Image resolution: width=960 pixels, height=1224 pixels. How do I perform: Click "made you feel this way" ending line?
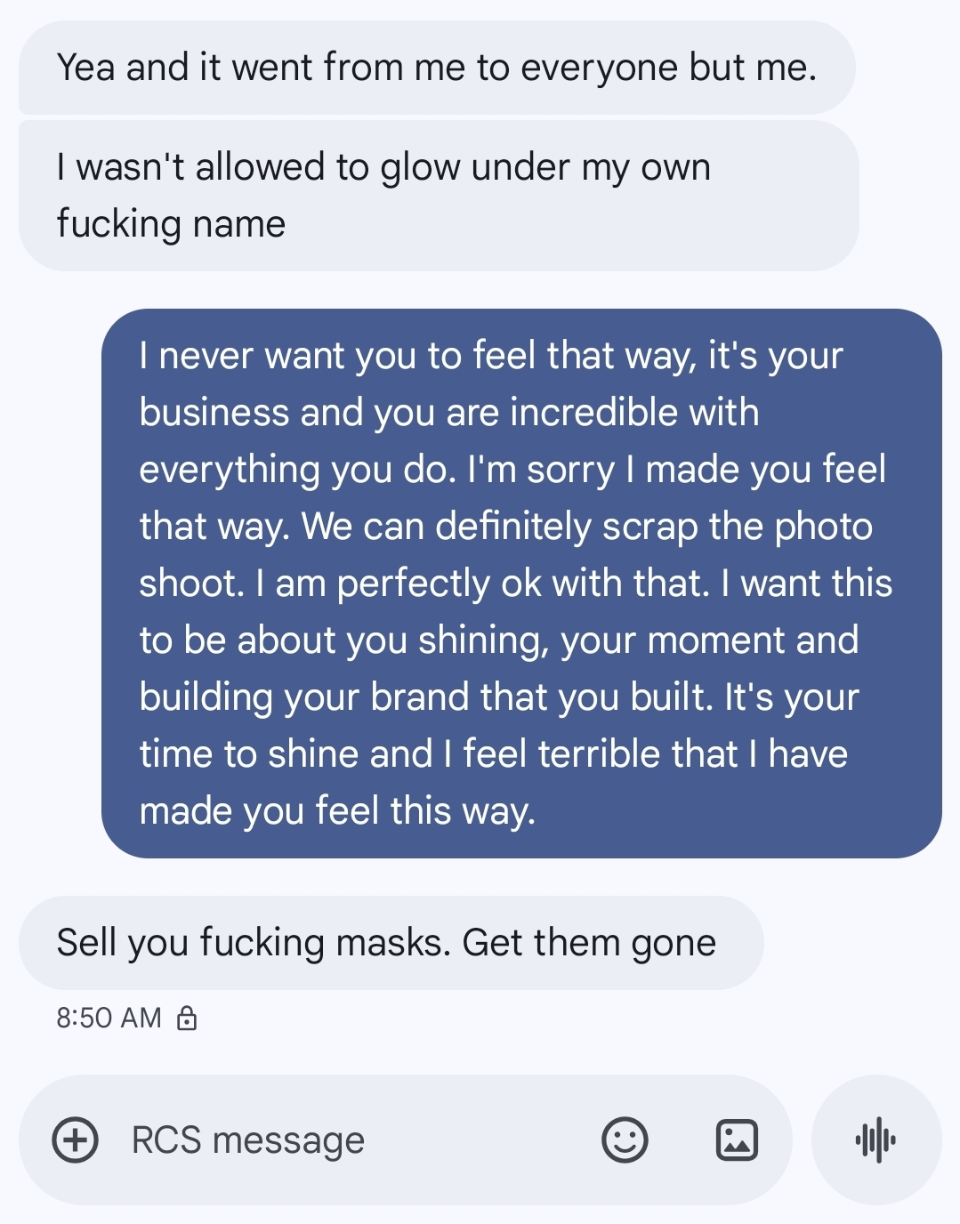(x=337, y=811)
